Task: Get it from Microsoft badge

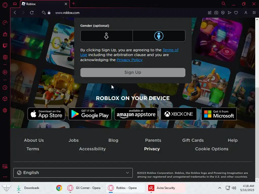Action: 219,114
